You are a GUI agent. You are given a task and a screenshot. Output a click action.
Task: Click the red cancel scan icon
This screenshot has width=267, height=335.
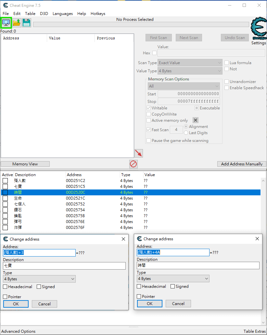pyautogui.click(x=133, y=164)
